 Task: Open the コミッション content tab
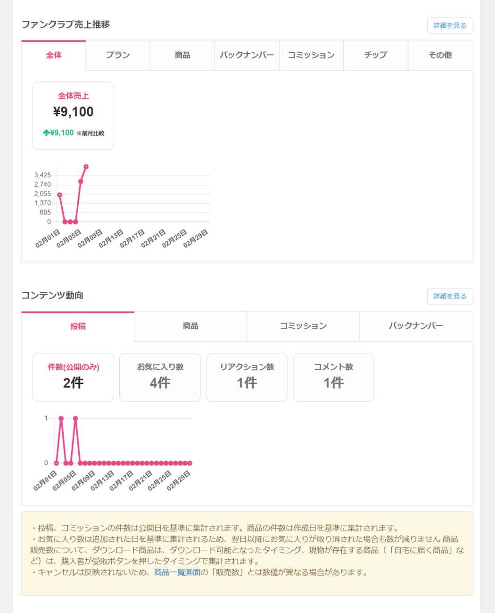pos(303,326)
